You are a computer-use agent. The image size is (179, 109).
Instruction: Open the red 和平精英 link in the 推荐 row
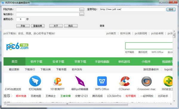coord(131,96)
